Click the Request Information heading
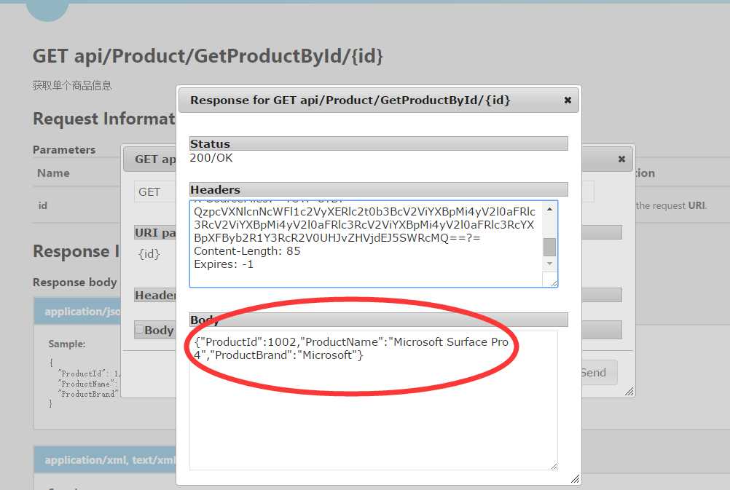Screen dimensions: 730x490 click(104, 119)
